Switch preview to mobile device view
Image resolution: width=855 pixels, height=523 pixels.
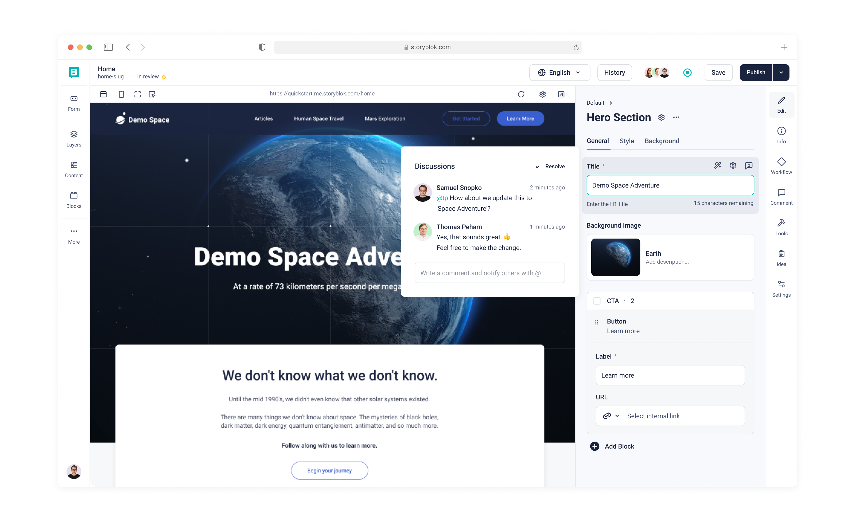121,94
